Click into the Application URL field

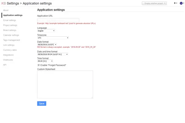pos(56,20)
